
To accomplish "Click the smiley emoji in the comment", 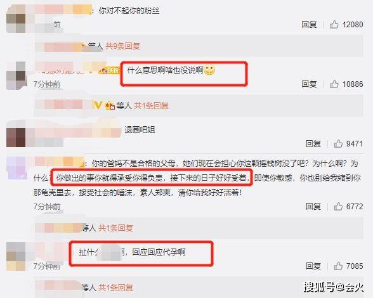I will 209,70.
